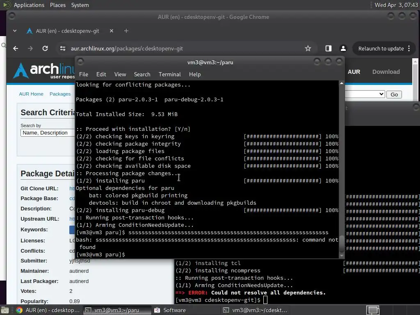Open the terminal Terminal menu
420x315 pixels.
pos(169,75)
